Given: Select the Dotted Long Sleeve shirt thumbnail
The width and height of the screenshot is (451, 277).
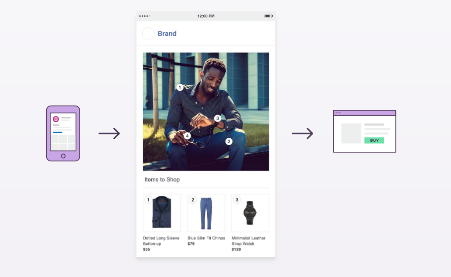Looking at the screenshot, I should pyautogui.click(x=162, y=213).
